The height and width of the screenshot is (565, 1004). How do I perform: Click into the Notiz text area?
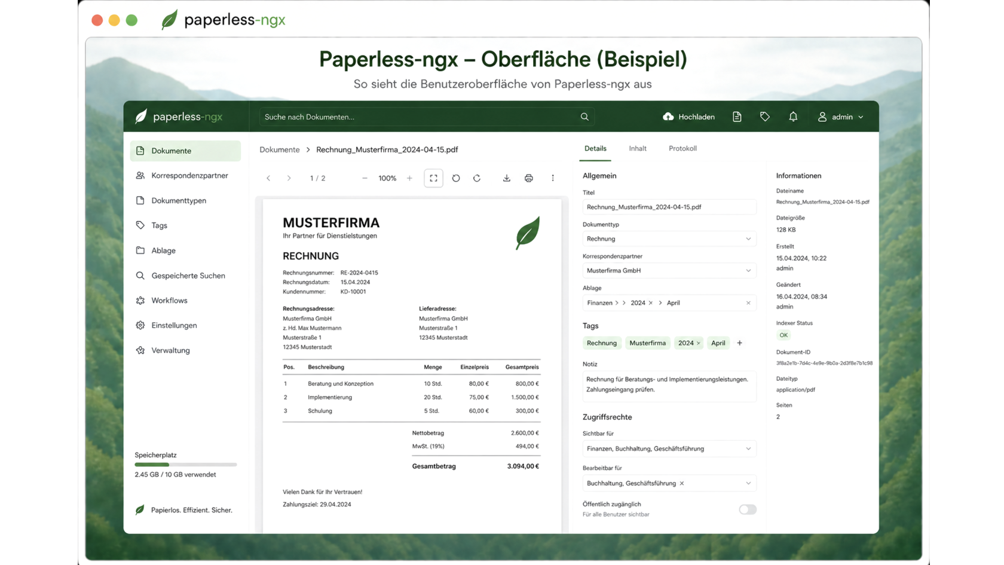pyautogui.click(x=669, y=386)
